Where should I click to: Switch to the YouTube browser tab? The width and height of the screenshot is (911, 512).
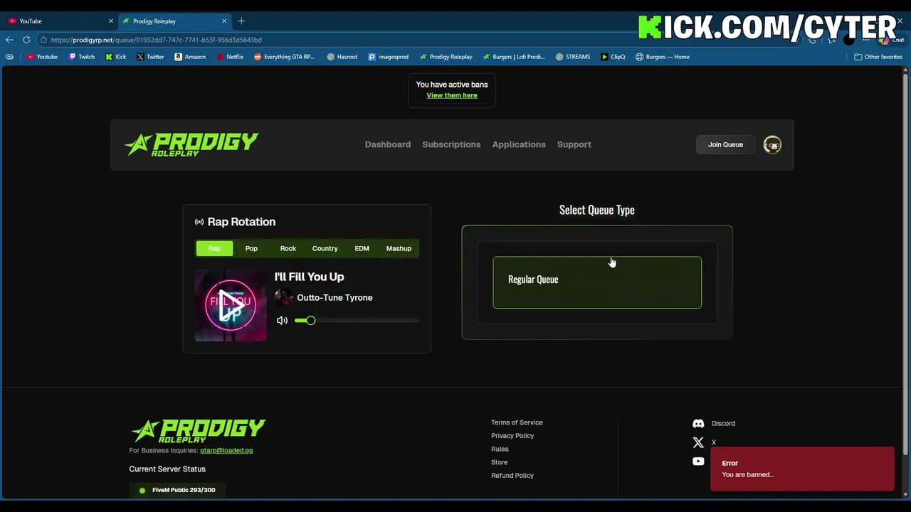click(60, 21)
